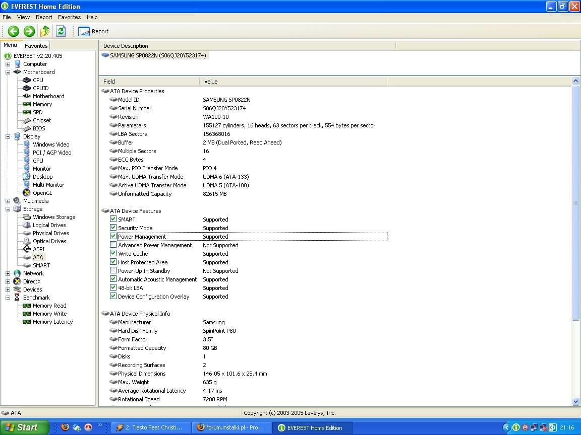The image size is (581, 435).
Task: Click the green Back arrow toolbar icon
Action: (x=14, y=31)
